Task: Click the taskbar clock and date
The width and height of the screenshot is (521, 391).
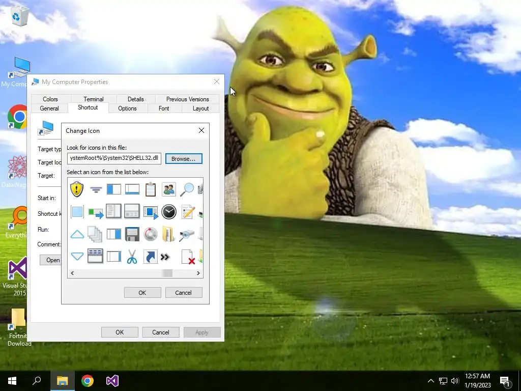Action: click(477, 381)
